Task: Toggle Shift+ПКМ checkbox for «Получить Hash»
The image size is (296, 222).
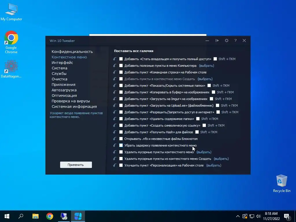Action: [197, 132]
